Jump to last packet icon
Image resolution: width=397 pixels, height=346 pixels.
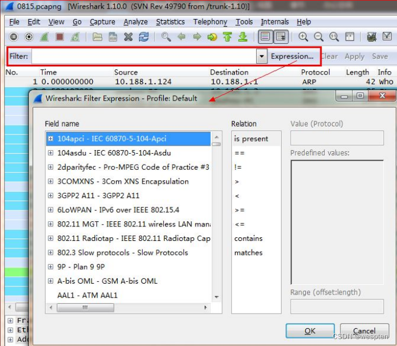coord(243,37)
